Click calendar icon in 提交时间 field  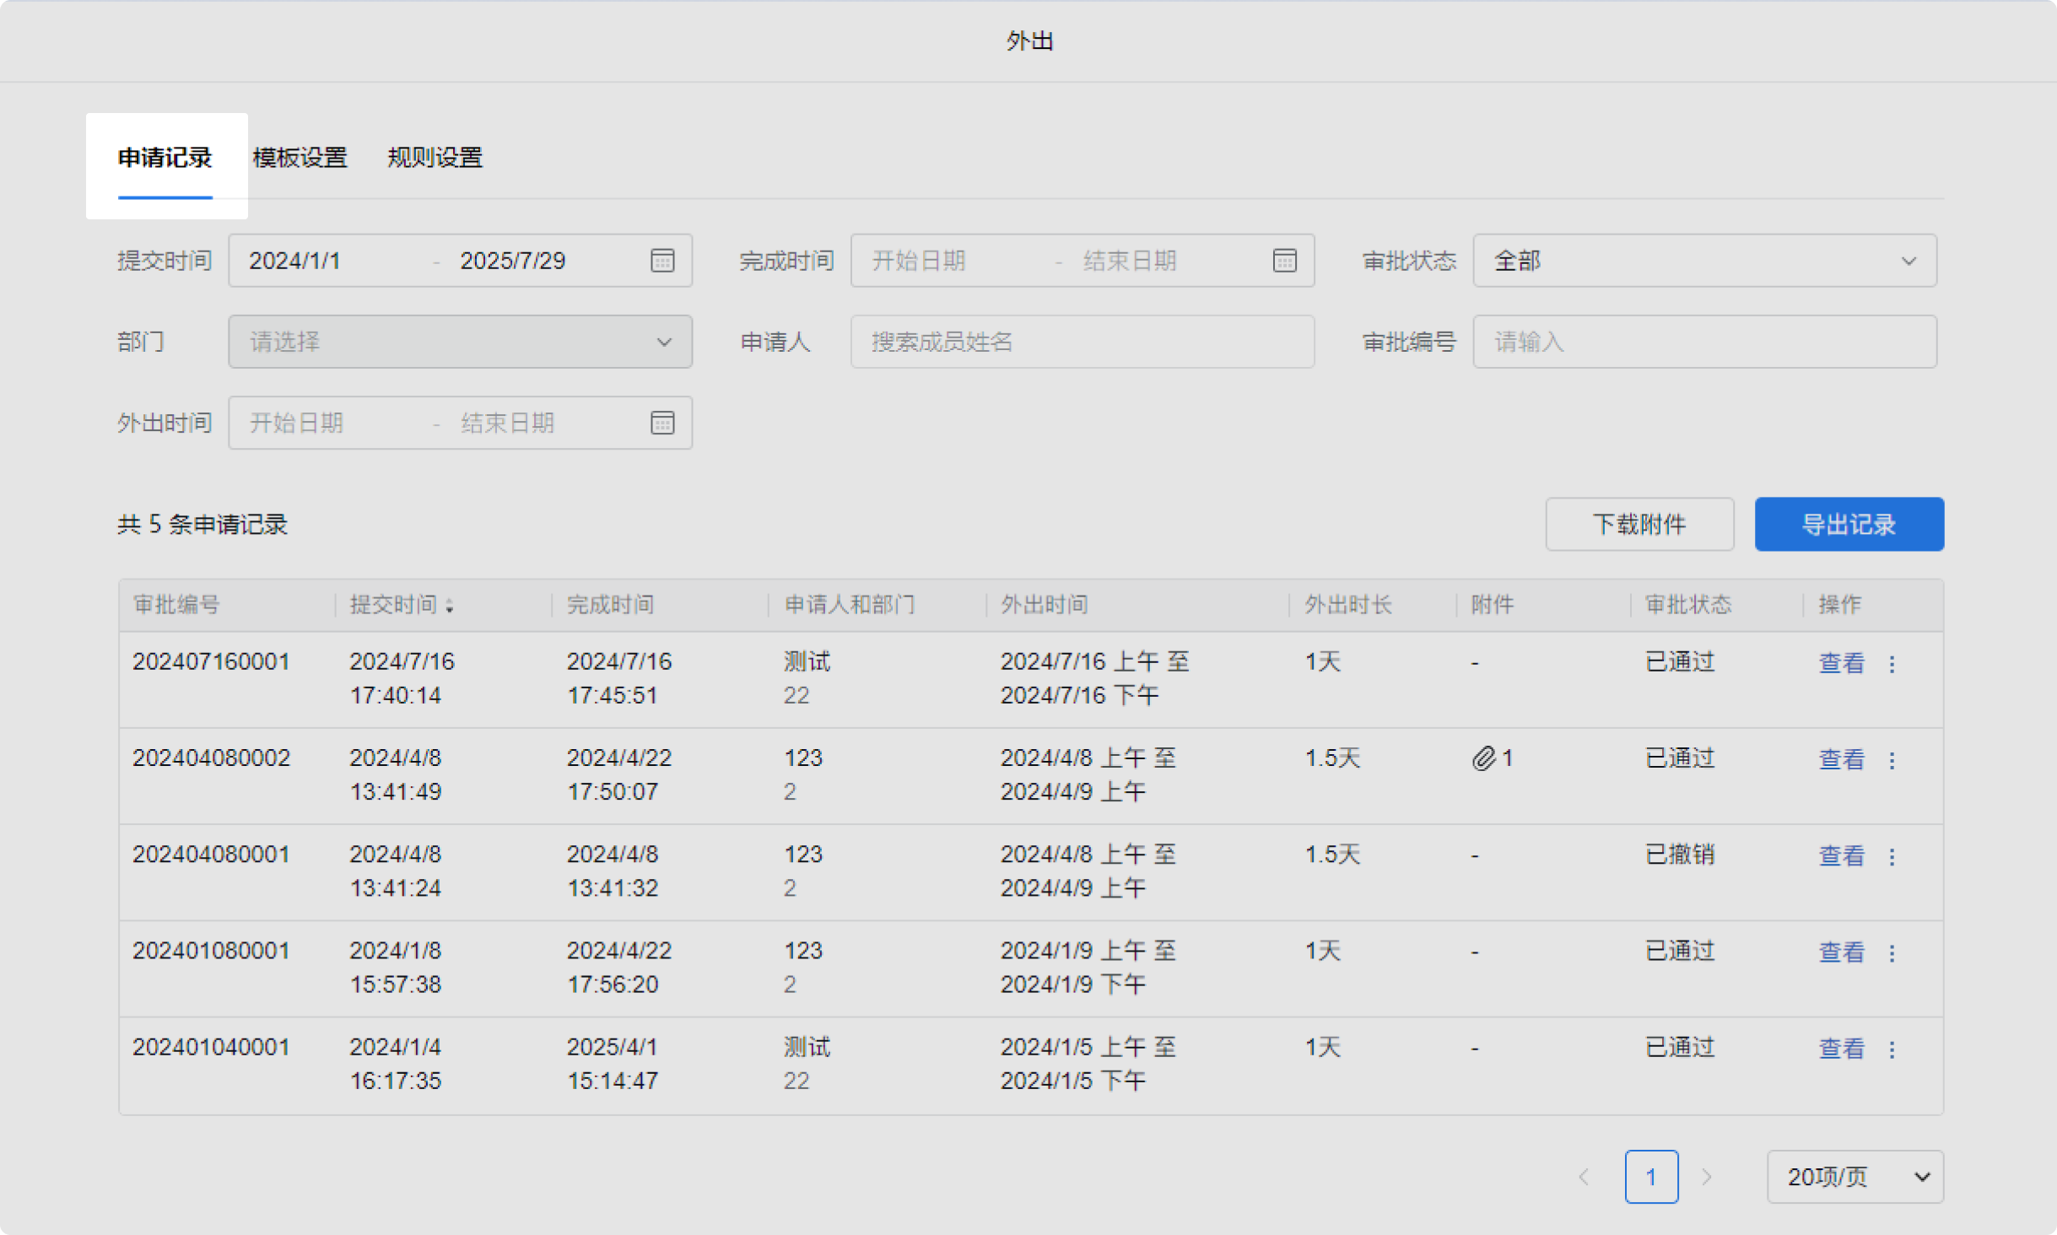pyautogui.click(x=662, y=261)
